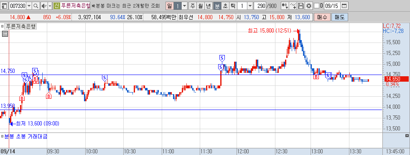The height and width of the screenshot is (155, 410).
Task: Click the S marker near 10:10
Action: [104, 77]
